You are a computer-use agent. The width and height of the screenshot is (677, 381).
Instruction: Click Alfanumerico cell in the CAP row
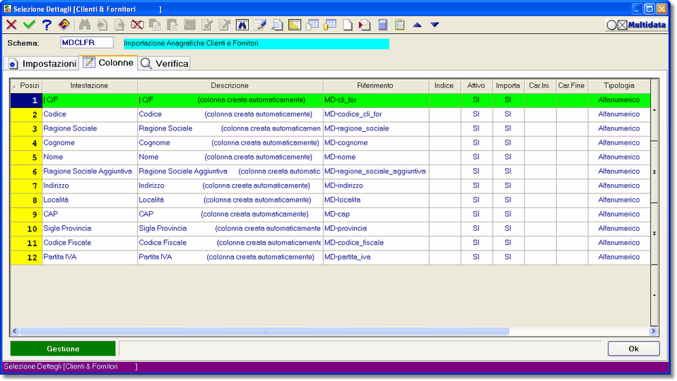(x=619, y=214)
